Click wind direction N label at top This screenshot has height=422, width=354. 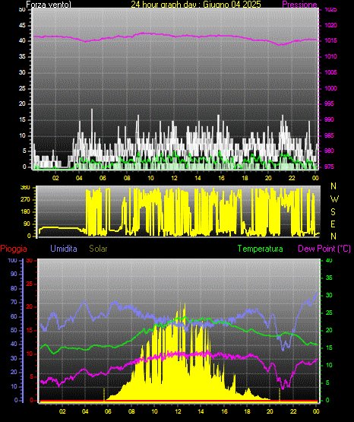pos(333,186)
